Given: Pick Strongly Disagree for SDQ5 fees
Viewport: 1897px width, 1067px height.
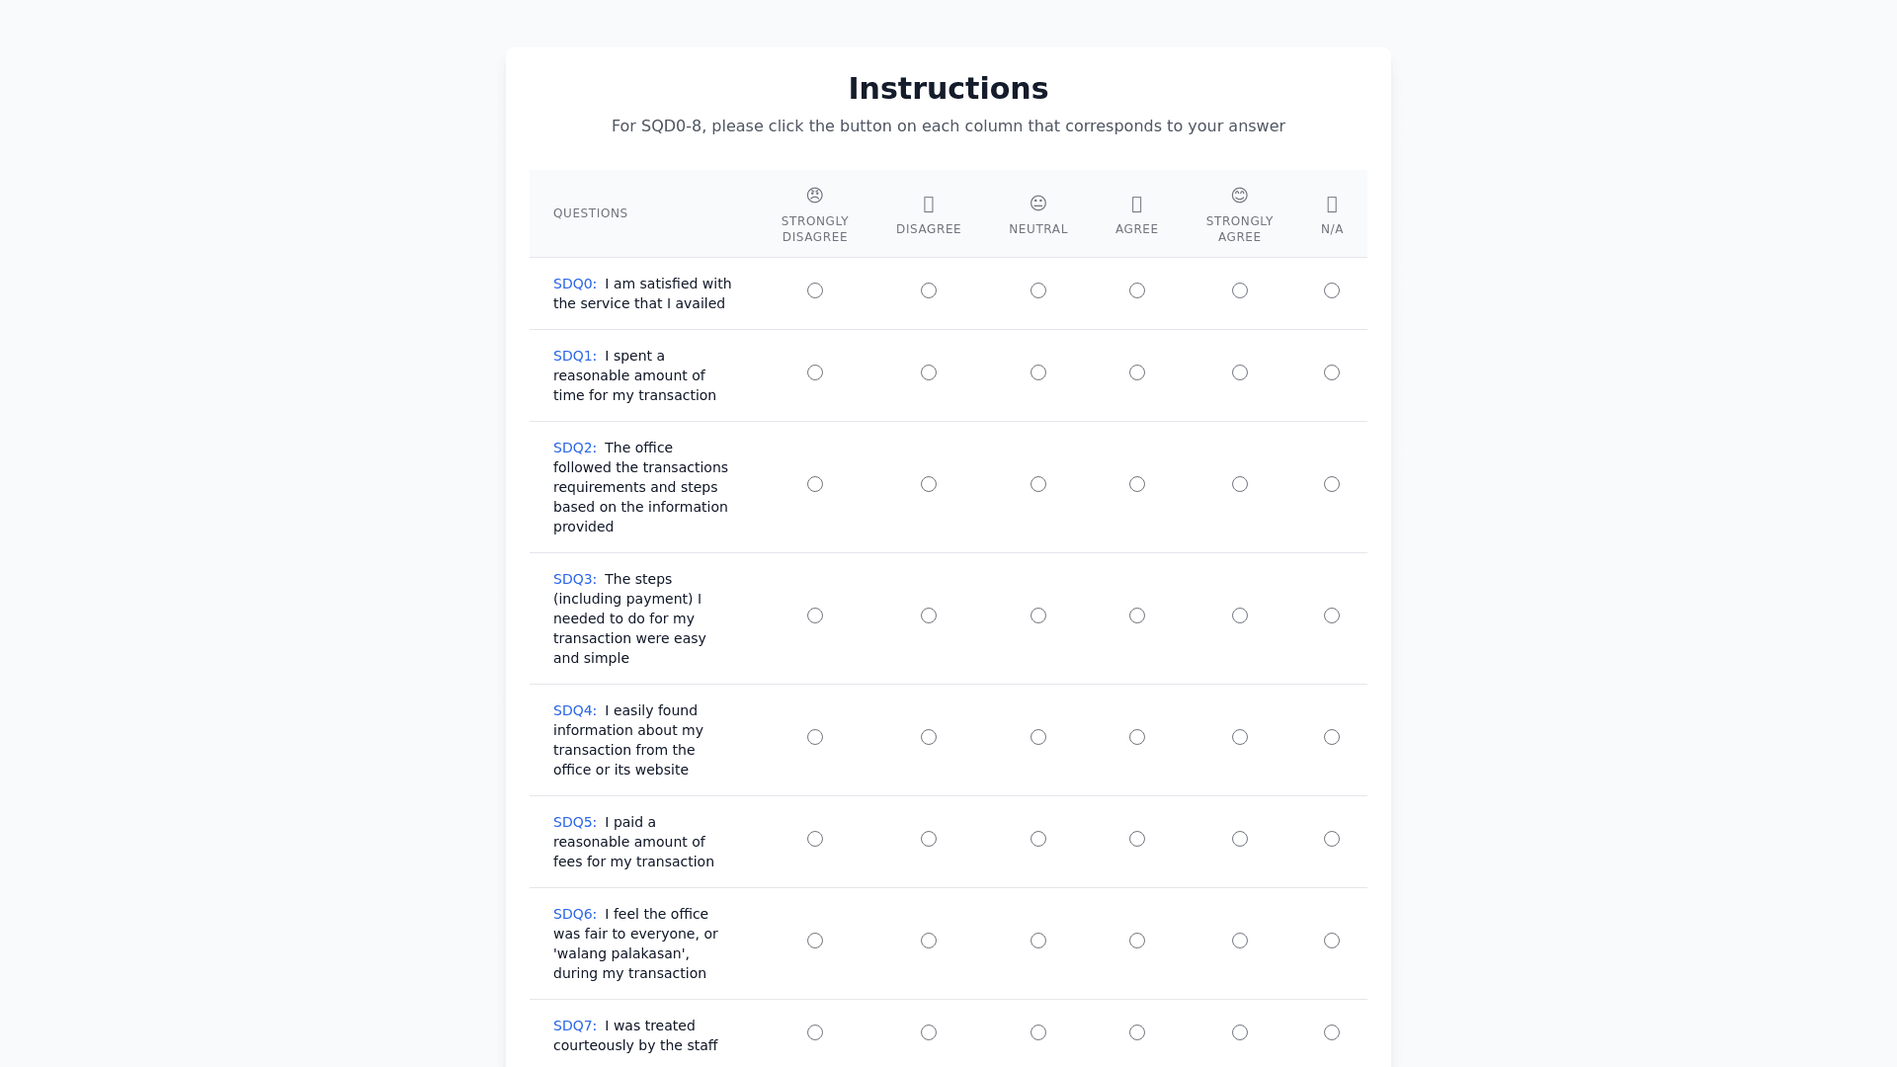Looking at the screenshot, I should pos(815,839).
